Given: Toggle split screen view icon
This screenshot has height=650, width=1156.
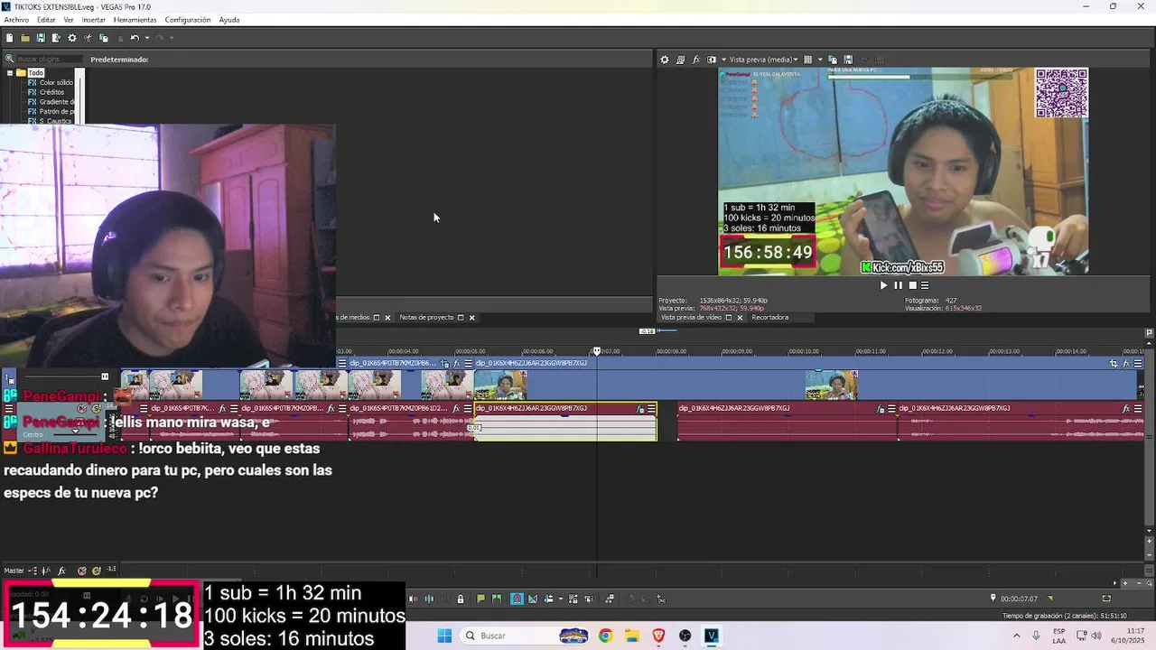Looking at the screenshot, I should tap(711, 60).
